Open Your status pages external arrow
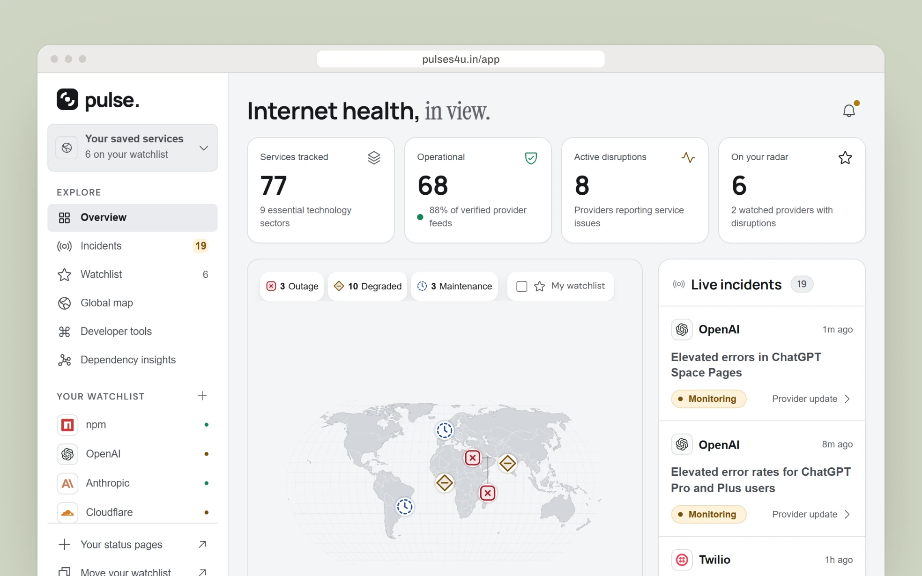The height and width of the screenshot is (576, 922). pyautogui.click(x=202, y=544)
